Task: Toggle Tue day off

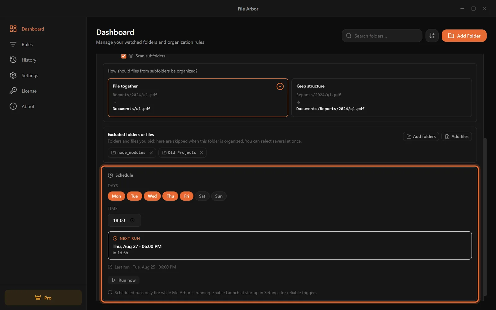Action: coord(134,196)
